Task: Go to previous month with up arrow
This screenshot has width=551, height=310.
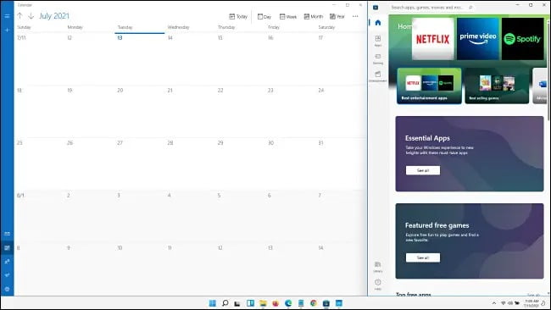Action: click(20, 16)
